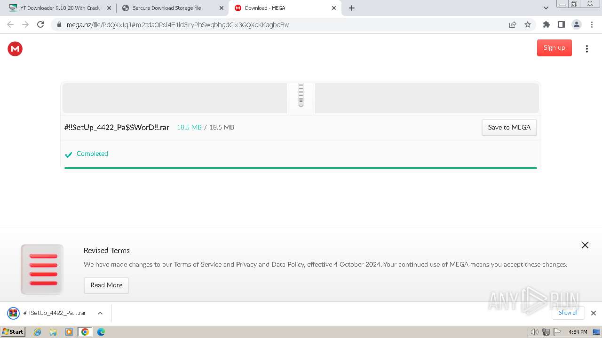Click the volume tray icon
This screenshot has height=338, width=602.
(534, 332)
